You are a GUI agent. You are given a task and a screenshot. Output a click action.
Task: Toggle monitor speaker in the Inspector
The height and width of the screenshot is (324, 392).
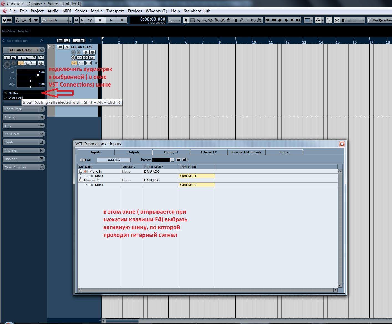point(14,63)
